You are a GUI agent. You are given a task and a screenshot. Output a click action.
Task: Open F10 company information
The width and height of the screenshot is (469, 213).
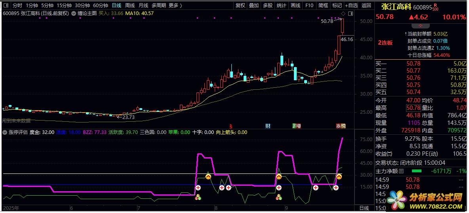(309, 6)
